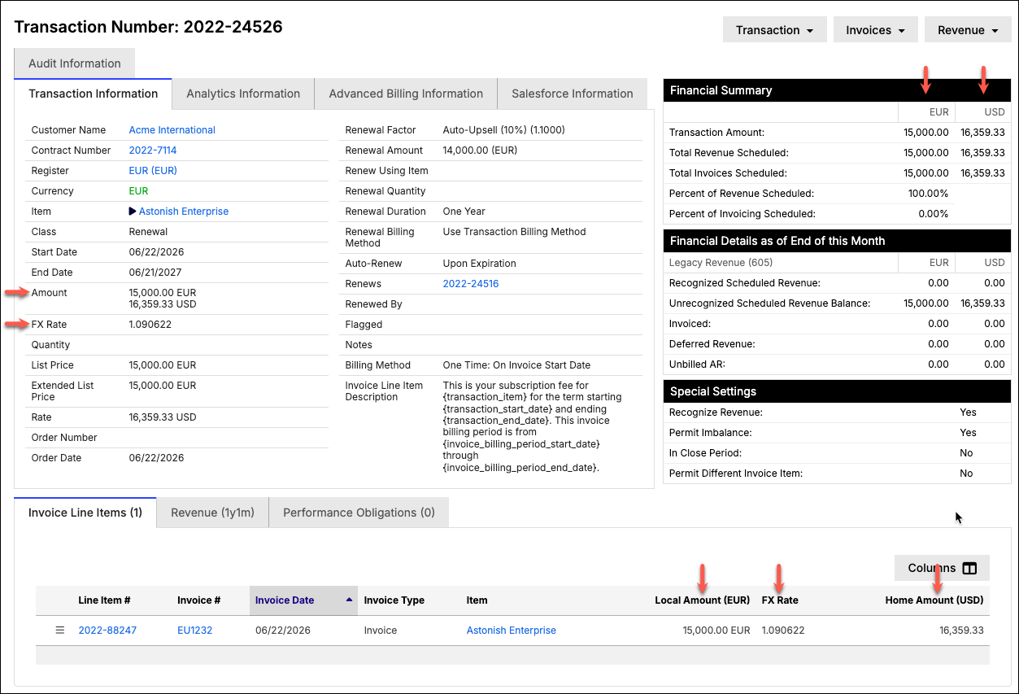Click the green EUR currency value
Image resolution: width=1019 pixels, height=694 pixels.
(139, 191)
